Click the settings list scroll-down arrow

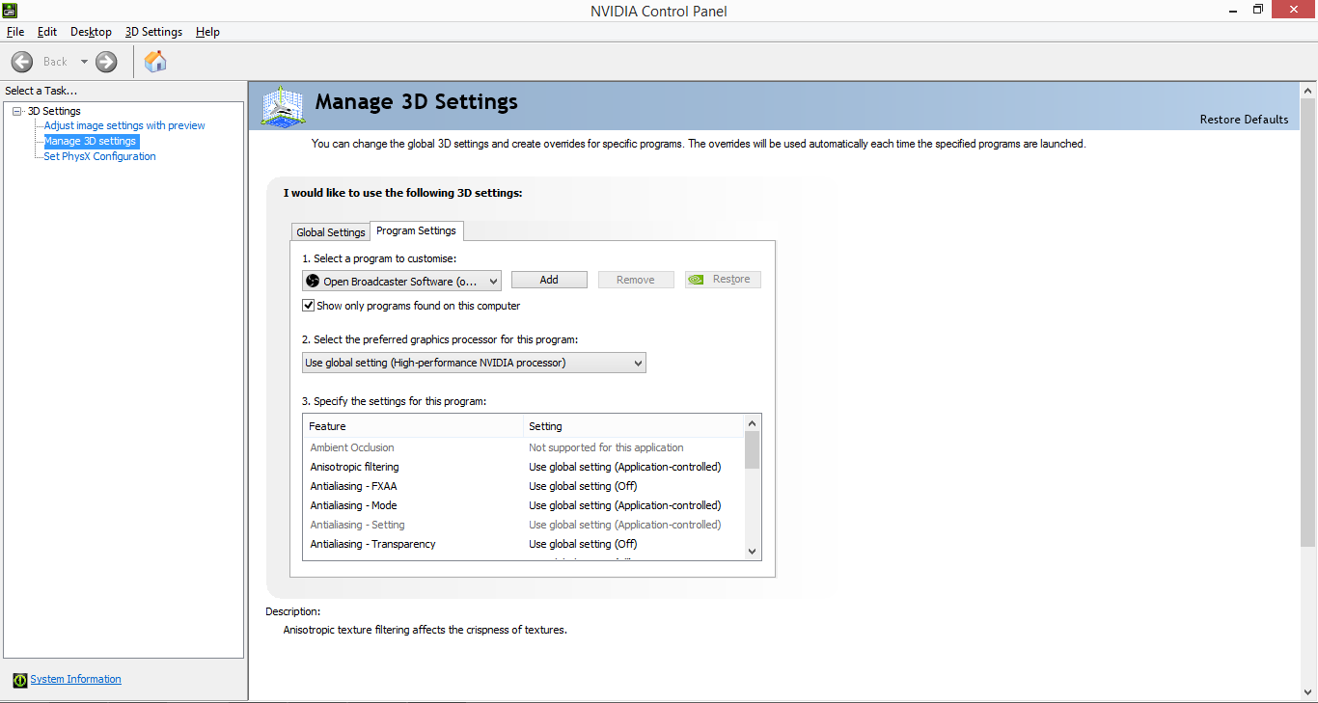pos(753,552)
